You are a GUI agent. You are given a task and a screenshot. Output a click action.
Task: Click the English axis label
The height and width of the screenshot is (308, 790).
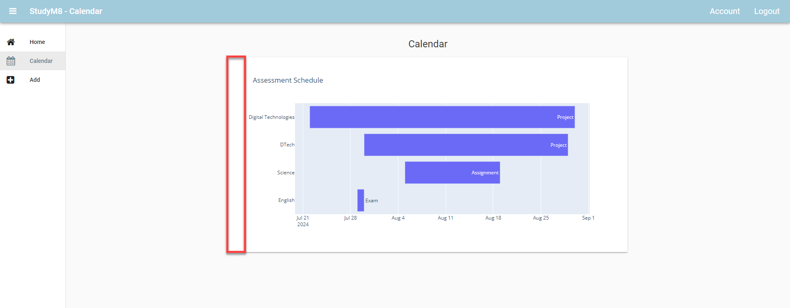click(x=286, y=200)
